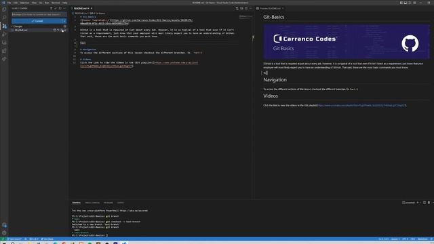Image resolution: width=434 pixels, height=244 pixels.
Task: Open the Help menu
Action: coord(65,3)
